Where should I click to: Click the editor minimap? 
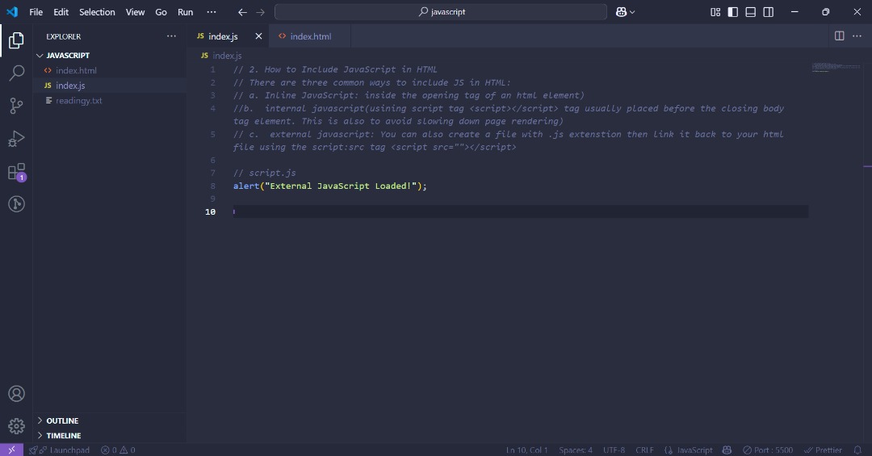(x=836, y=67)
